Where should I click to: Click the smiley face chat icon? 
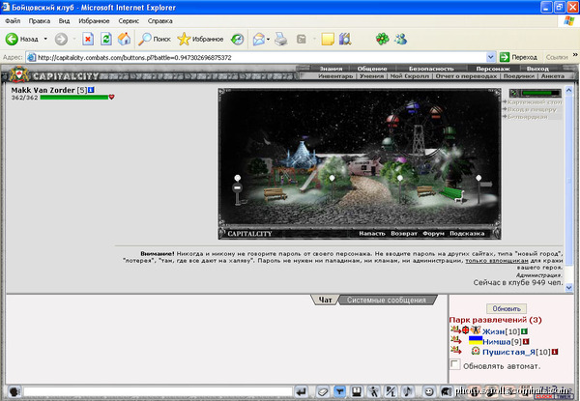(428, 391)
